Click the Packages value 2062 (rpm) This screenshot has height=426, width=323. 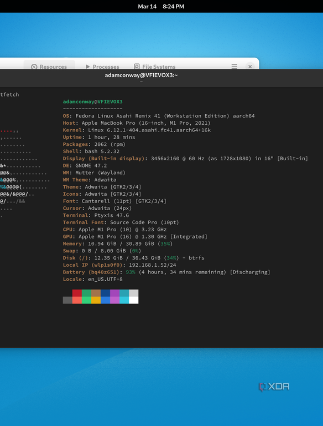[x=110, y=144]
